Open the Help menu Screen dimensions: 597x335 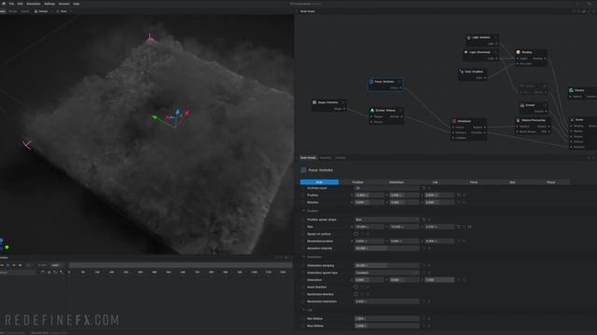pyautogui.click(x=76, y=4)
